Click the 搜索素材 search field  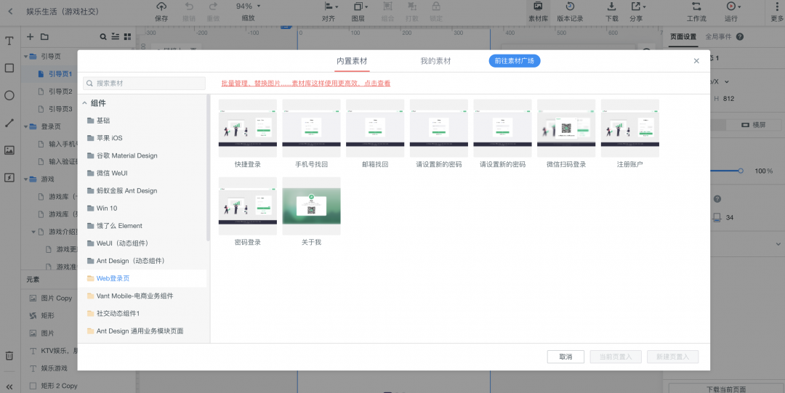click(144, 83)
